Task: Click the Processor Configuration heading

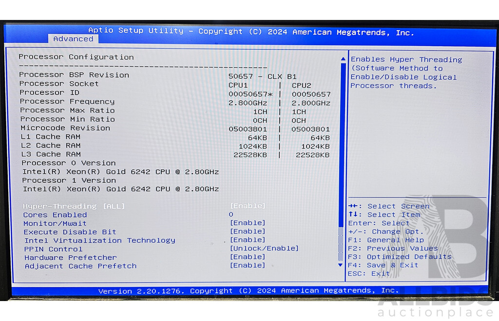Action: (x=76, y=57)
